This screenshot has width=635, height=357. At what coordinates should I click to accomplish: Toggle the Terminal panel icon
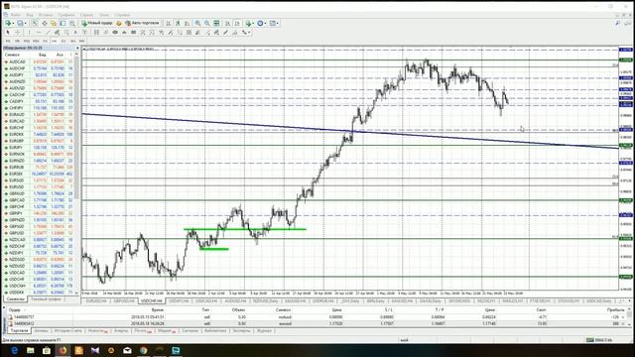coord(63,23)
